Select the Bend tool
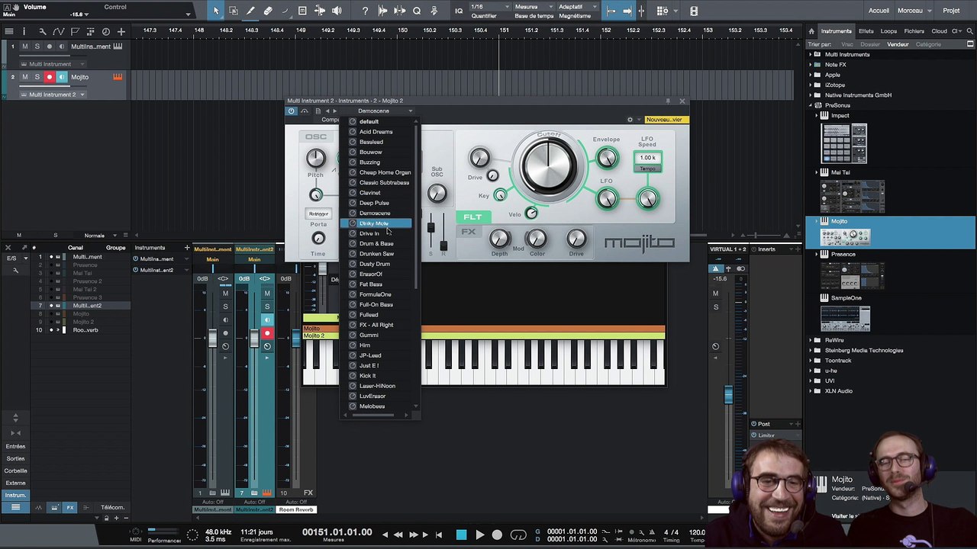Screen dimensions: 977x549 319,11
